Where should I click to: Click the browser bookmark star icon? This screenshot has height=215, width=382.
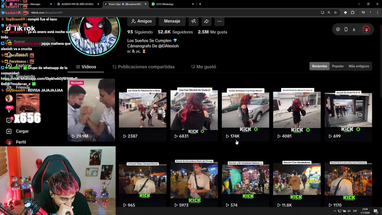[335, 13]
